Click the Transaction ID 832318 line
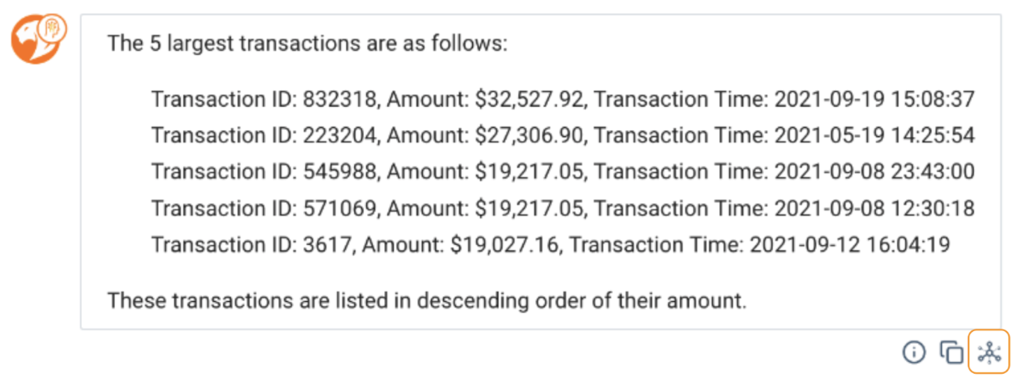 click(562, 100)
